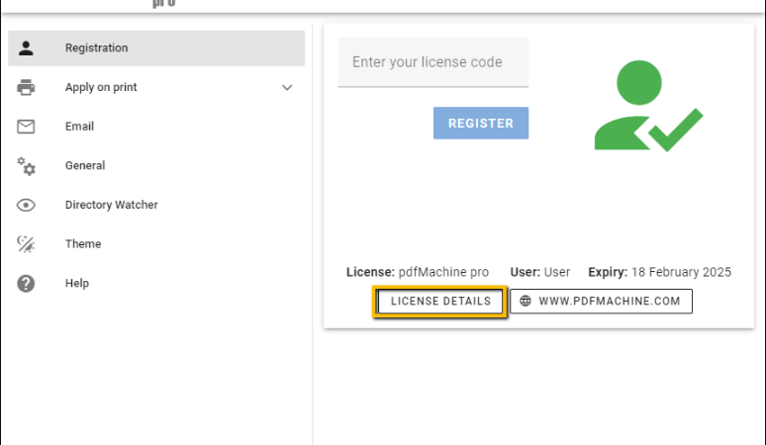Click the globe icon beside www.pdfmachine.com

526,301
